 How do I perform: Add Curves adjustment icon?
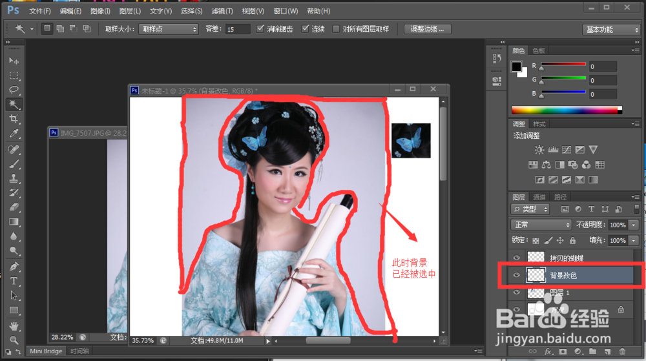[567, 149]
